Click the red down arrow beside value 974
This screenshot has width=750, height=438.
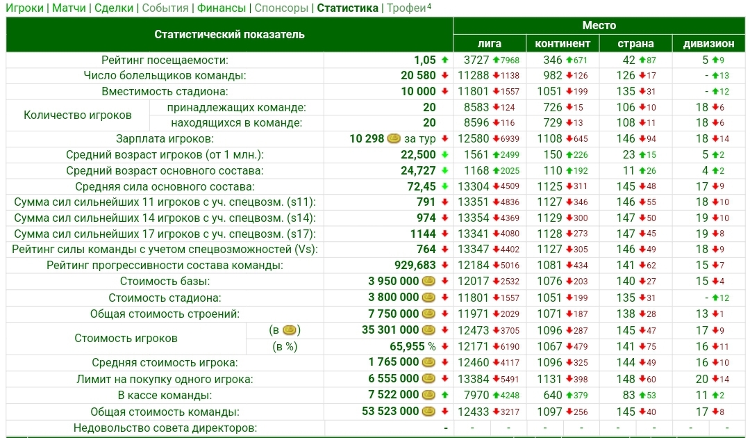[x=445, y=218]
